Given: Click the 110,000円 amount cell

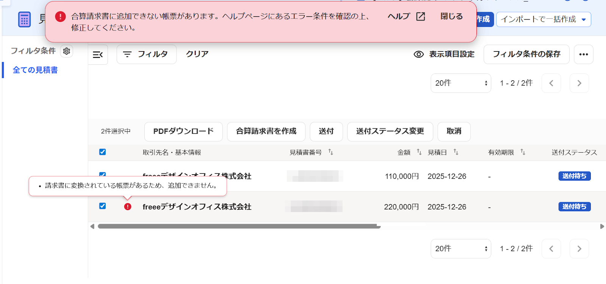Looking at the screenshot, I should [402, 176].
